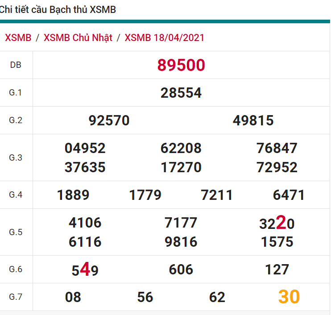Image resolution: width=331 pixels, height=315 pixels.
Task: Click the G.4 number 1889
Action: 74,195
